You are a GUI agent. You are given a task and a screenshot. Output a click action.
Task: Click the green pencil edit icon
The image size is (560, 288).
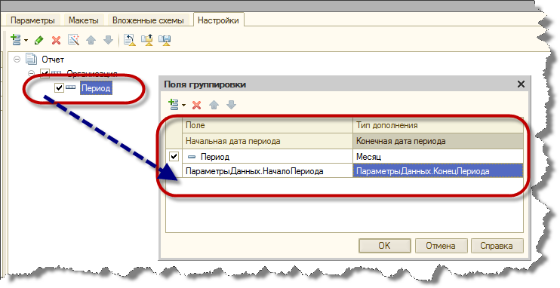tap(39, 40)
